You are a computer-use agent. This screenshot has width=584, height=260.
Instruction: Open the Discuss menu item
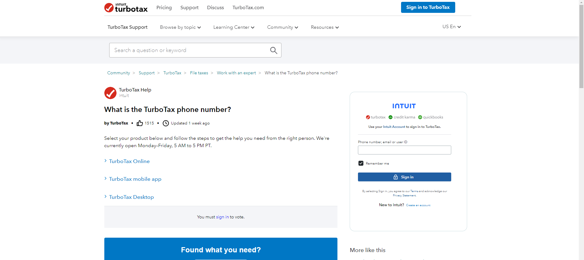(215, 7)
